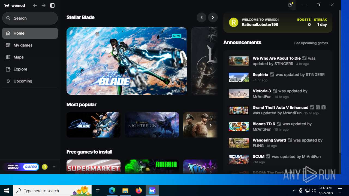Image resolution: width=349 pixels, height=196 pixels.
Task: Open the Victoria 3 announcement
Action: tap(278, 94)
